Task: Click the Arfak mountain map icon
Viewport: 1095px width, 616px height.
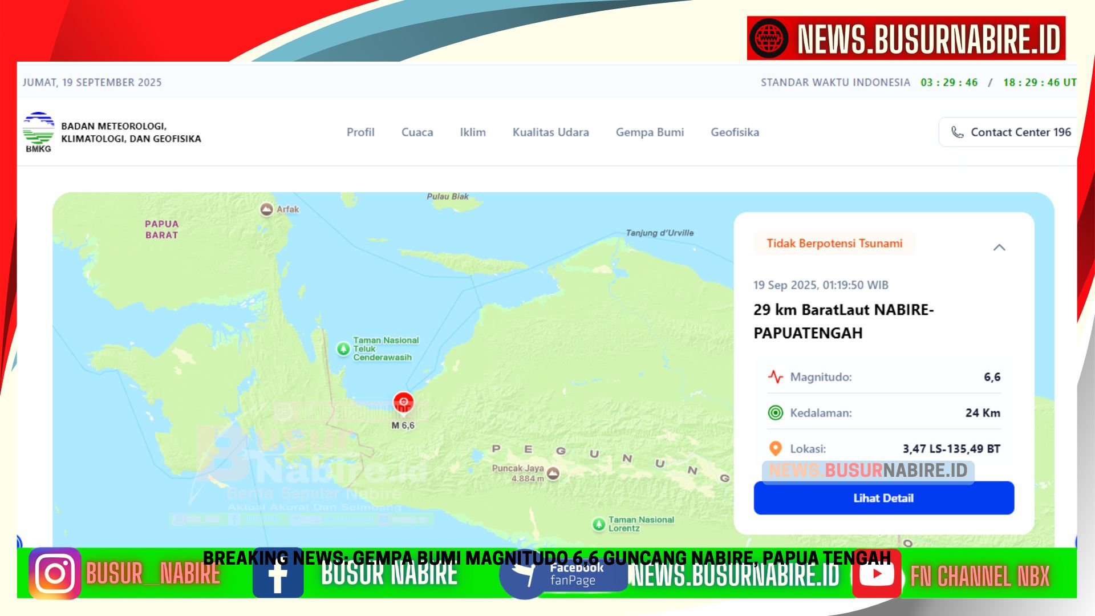Action: click(x=266, y=209)
